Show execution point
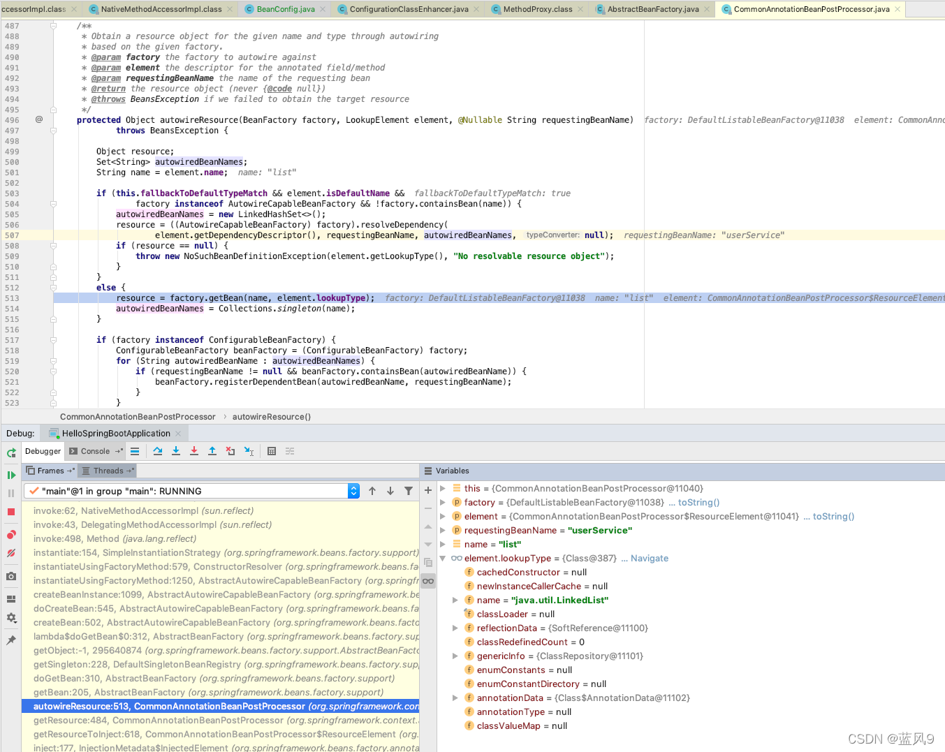 coord(135,451)
